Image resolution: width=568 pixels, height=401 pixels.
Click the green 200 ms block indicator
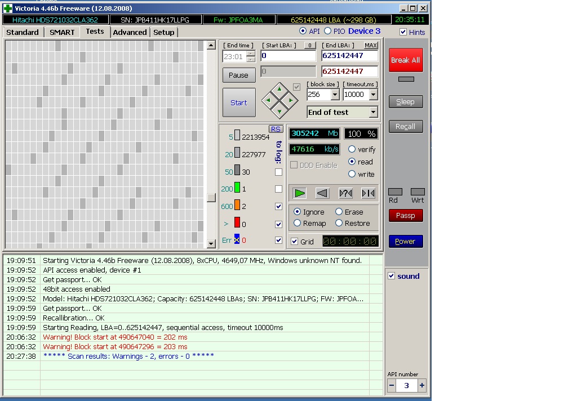(237, 188)
